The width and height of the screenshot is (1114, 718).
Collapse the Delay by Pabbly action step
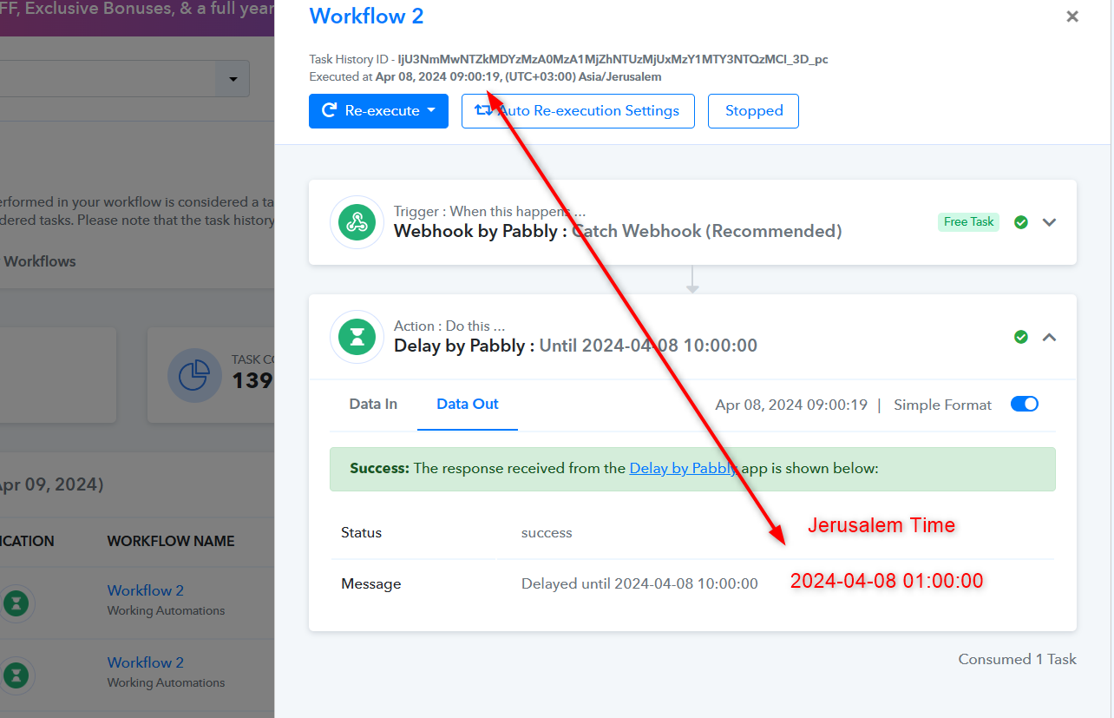coord(1049,337)
